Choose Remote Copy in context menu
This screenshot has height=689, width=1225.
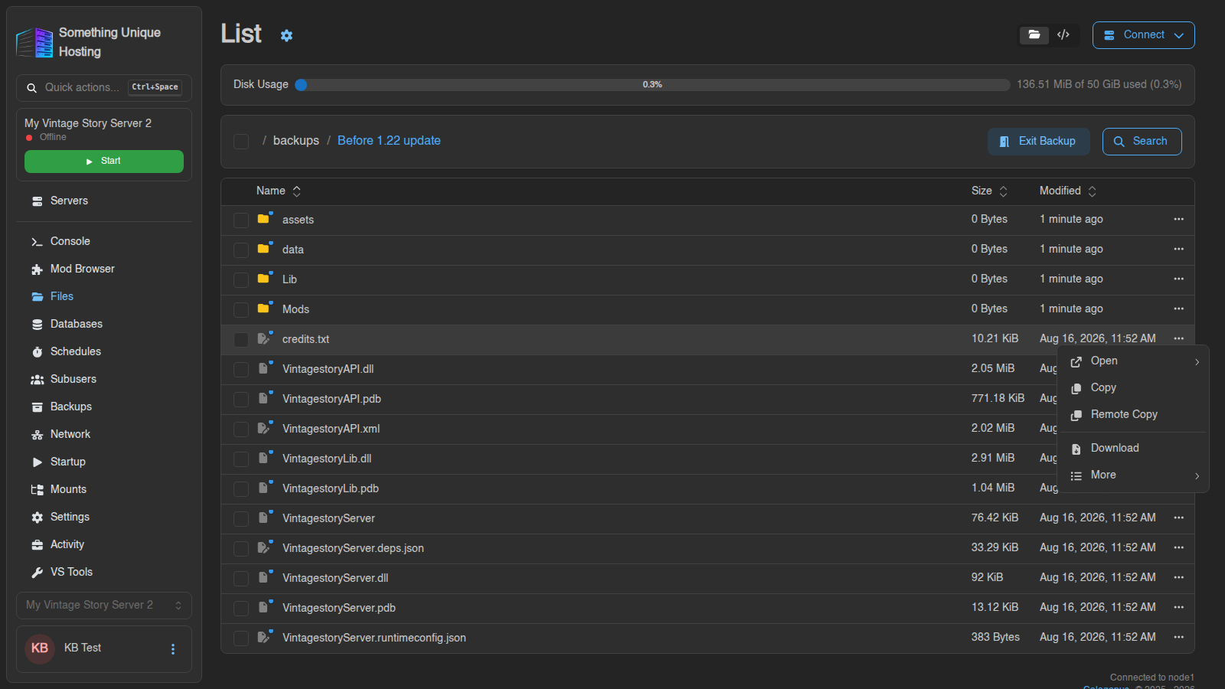1133,415
